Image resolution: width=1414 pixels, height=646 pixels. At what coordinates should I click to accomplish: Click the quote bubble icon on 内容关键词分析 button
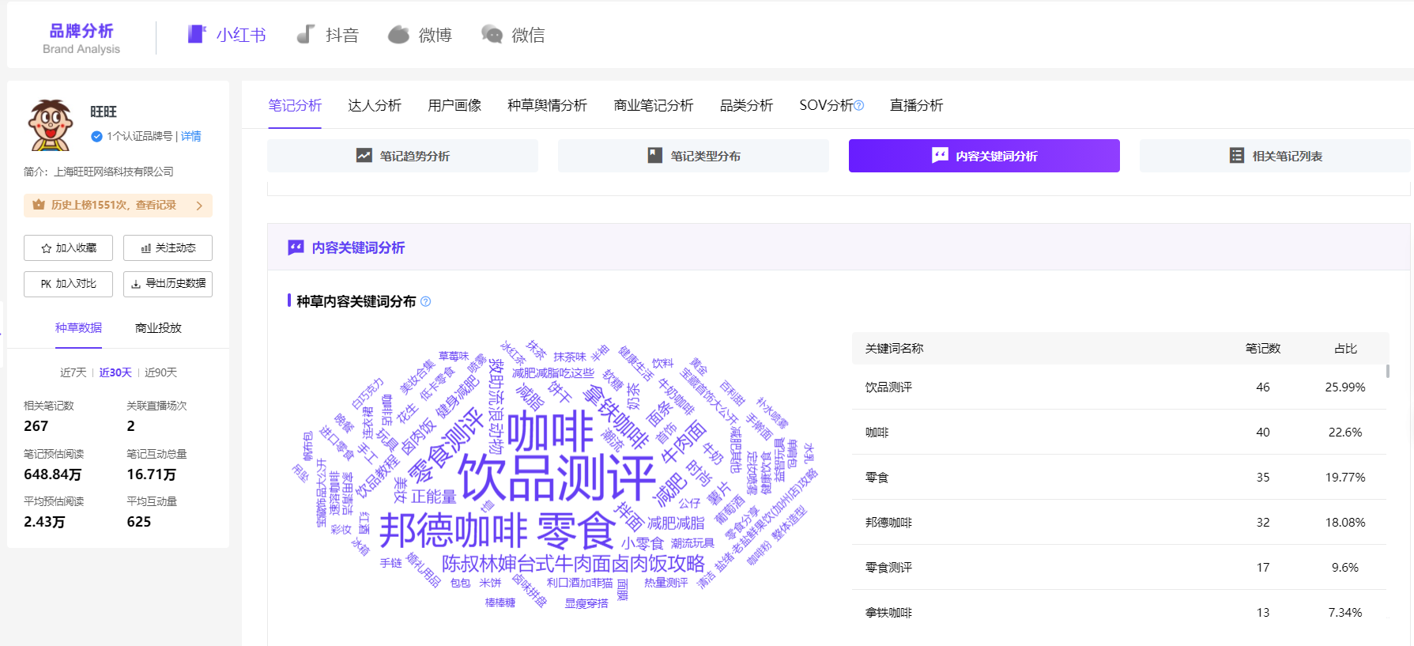(940, 156)
